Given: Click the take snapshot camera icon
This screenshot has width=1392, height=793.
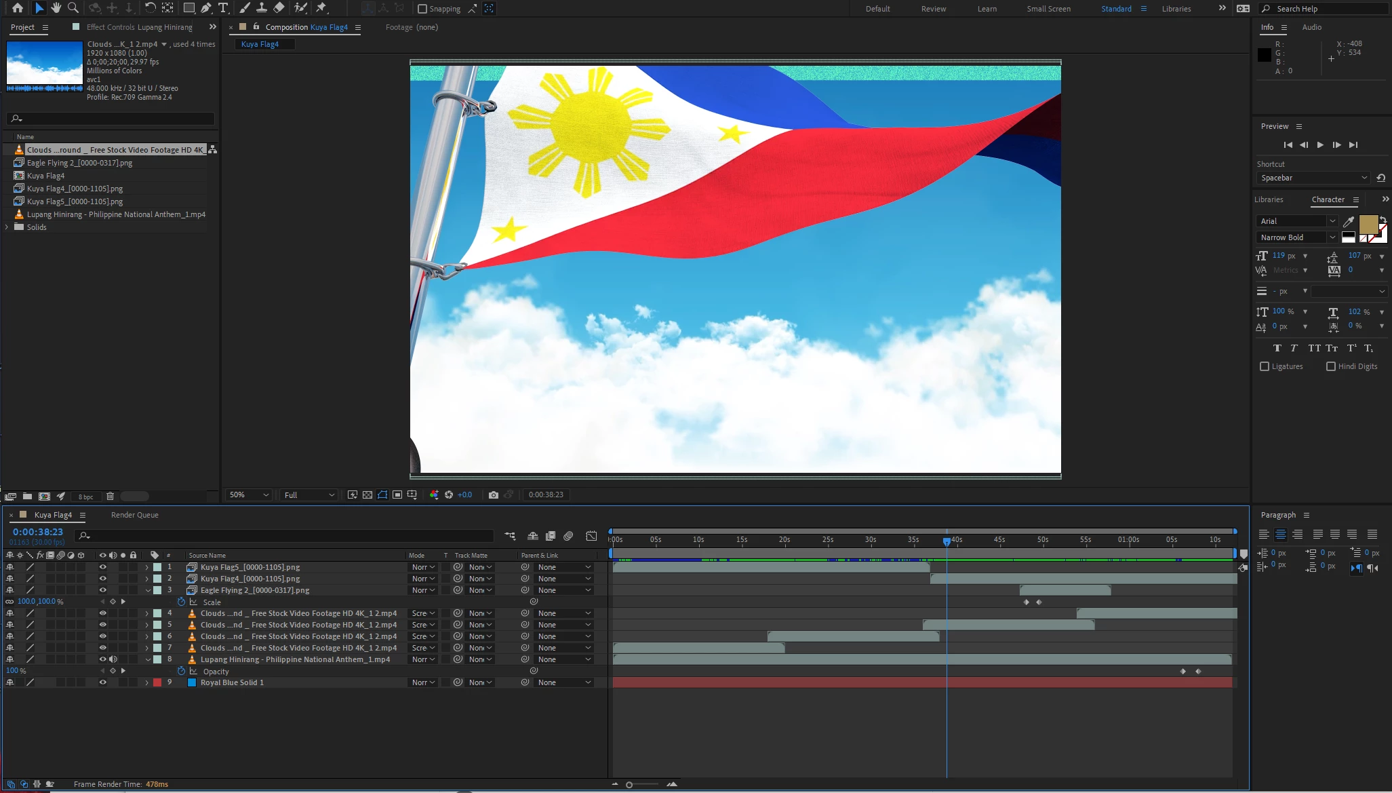Looking at the screenshot, I should (494, 495).
